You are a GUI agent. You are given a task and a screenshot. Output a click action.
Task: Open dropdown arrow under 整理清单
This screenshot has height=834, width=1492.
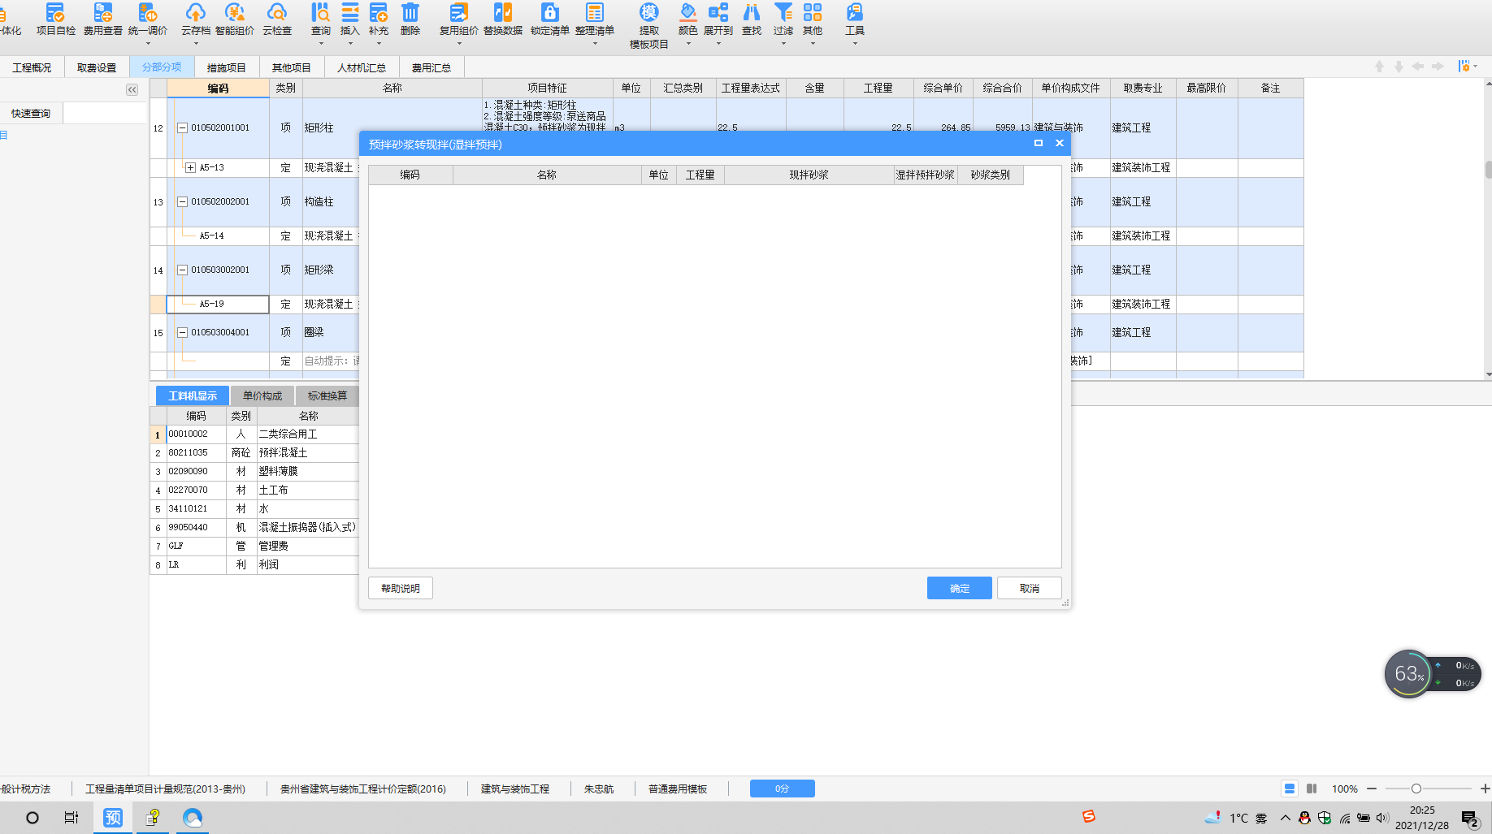[x=595, y=44]
